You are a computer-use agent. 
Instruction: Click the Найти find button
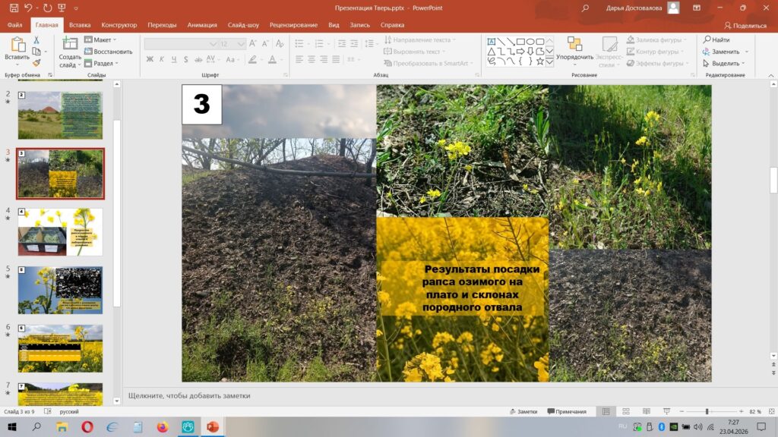(x=716, y=39)
